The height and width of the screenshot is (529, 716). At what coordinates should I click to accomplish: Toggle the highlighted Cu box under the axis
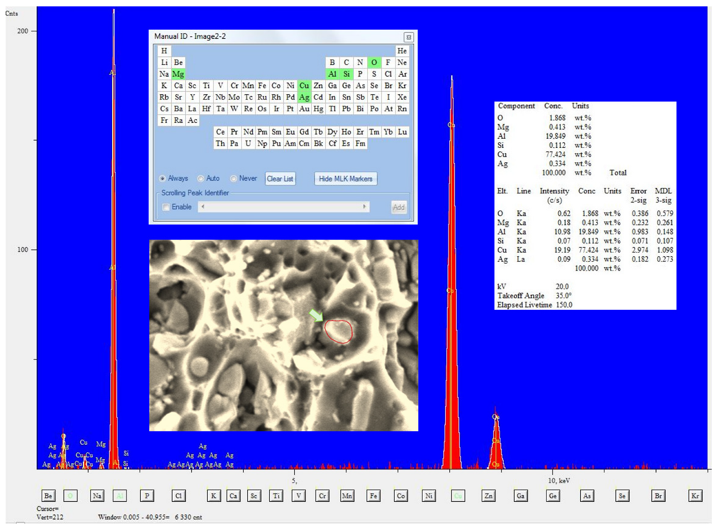(x=458, y=496)
